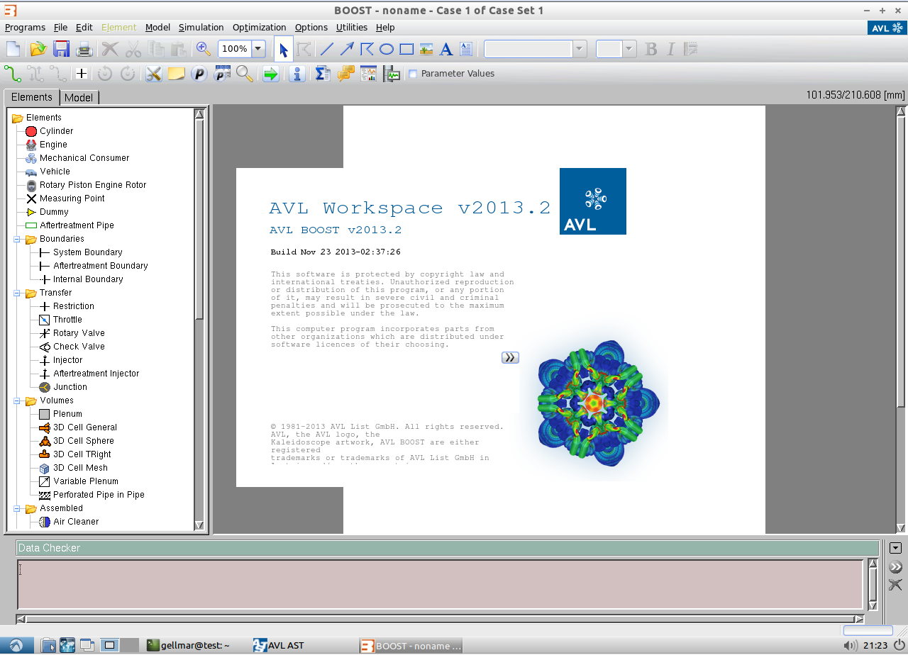Collapse the Assembled tree folder
The image size is (908, 655).
tap(17, 508)
